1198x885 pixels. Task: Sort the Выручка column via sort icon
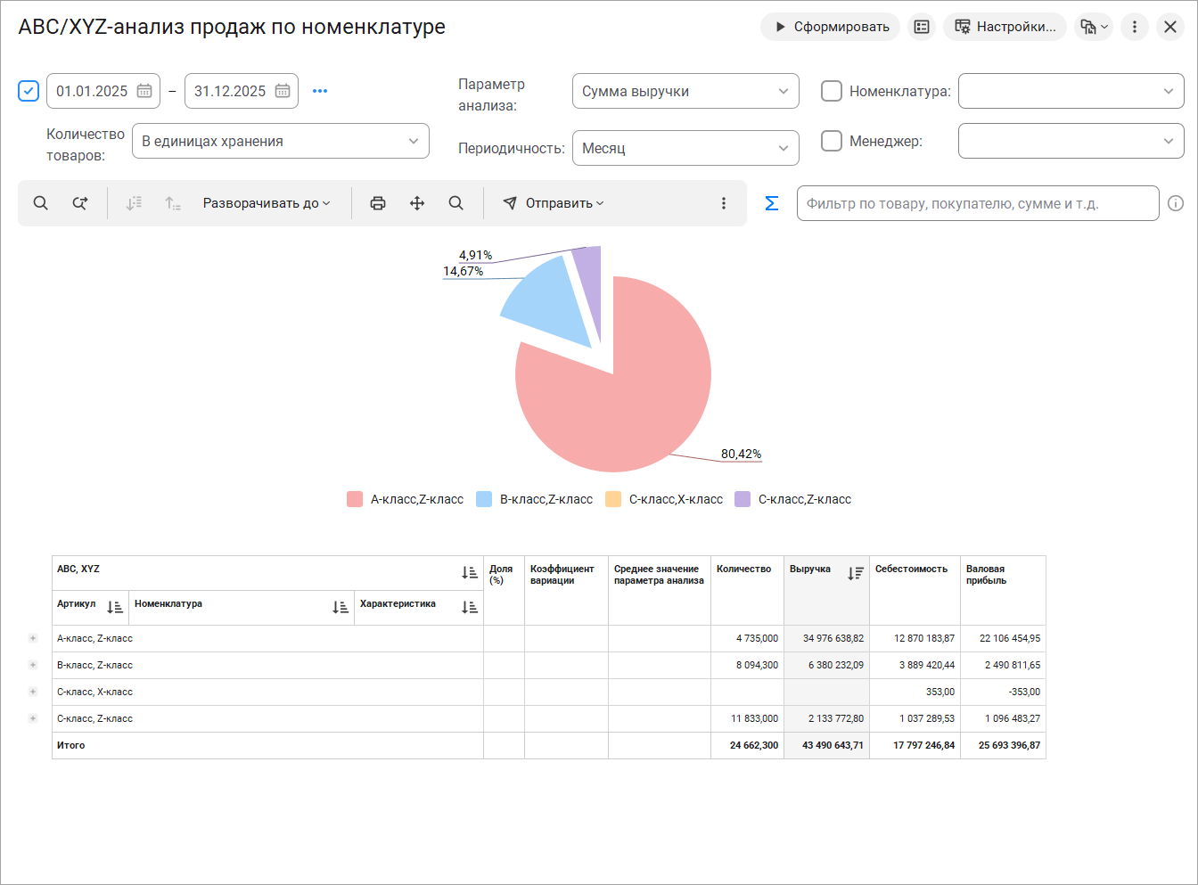tap(856, 573)
